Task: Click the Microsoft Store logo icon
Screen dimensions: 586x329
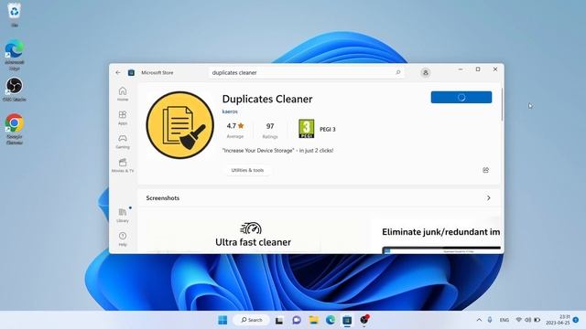Action: 131,73
